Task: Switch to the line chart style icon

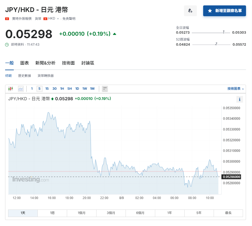Action: tap(20, 89)
